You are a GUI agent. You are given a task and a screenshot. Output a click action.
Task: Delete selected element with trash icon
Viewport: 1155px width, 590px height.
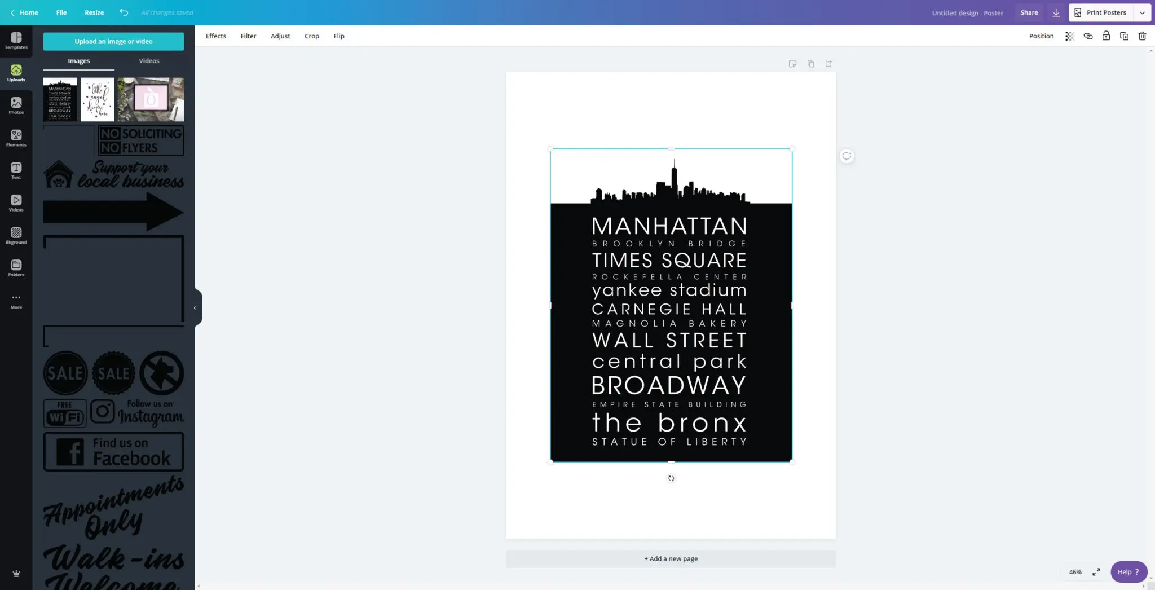(1142, 36)
